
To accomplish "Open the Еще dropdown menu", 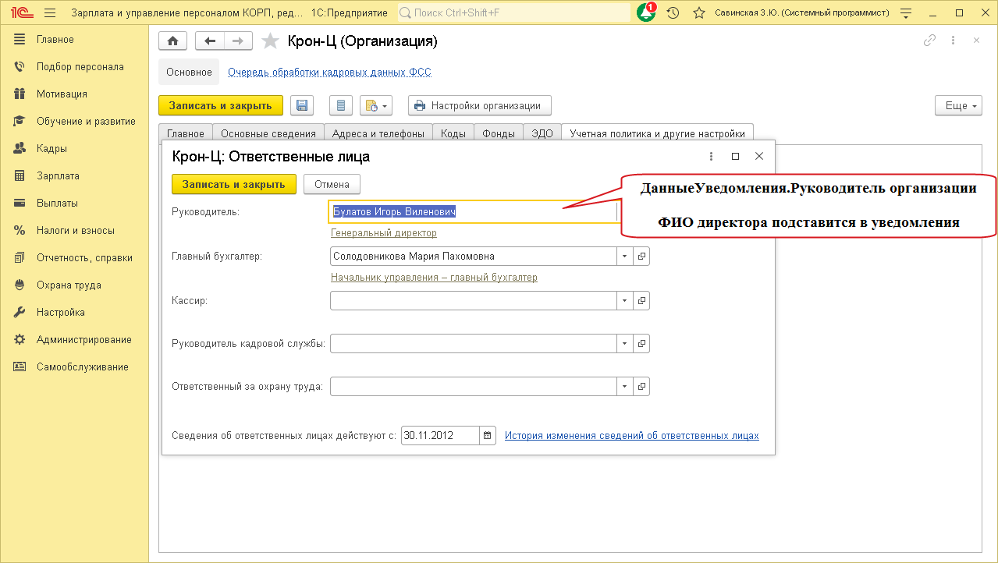I will point(958,106).
